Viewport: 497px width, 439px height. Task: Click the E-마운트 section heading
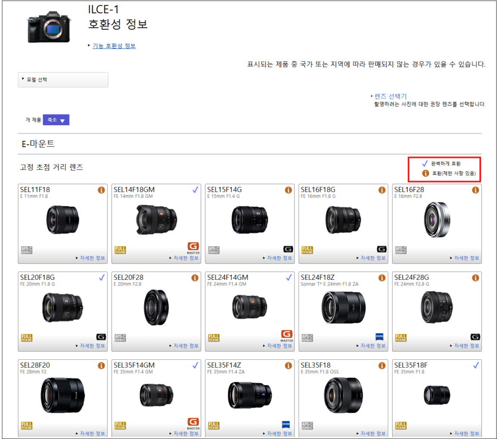[x=38, y=144]
